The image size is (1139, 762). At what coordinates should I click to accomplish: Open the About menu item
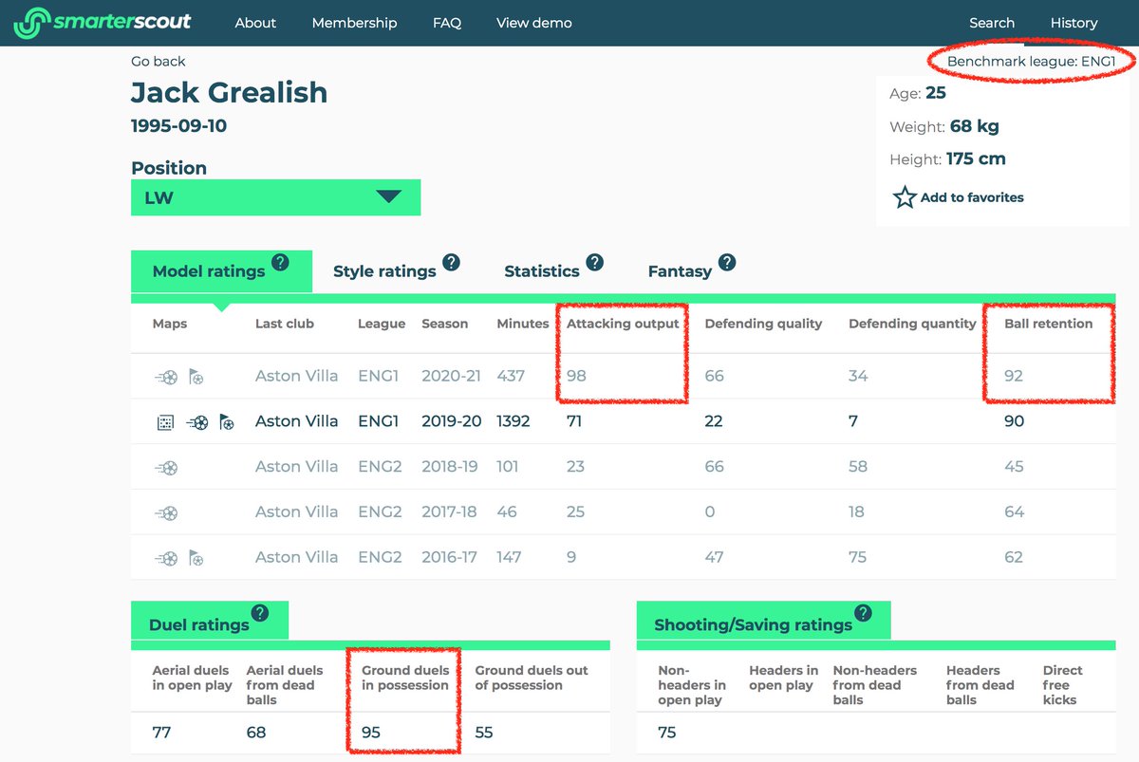(255, 23)
